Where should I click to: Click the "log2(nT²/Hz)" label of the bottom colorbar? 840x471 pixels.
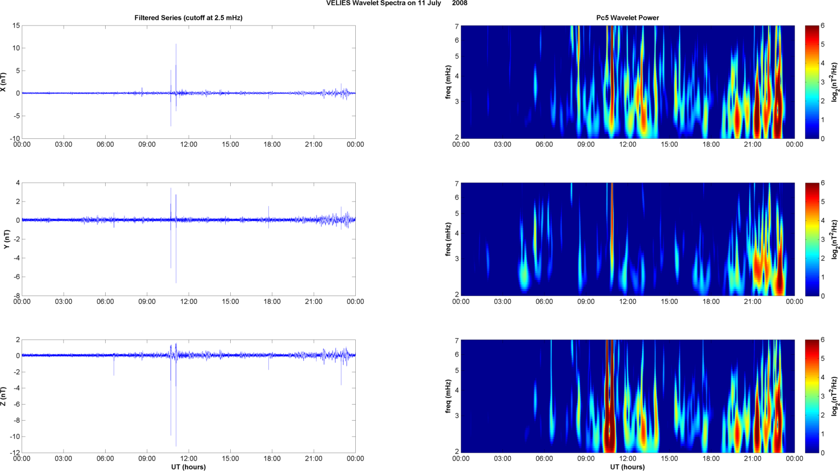[835, 396]
